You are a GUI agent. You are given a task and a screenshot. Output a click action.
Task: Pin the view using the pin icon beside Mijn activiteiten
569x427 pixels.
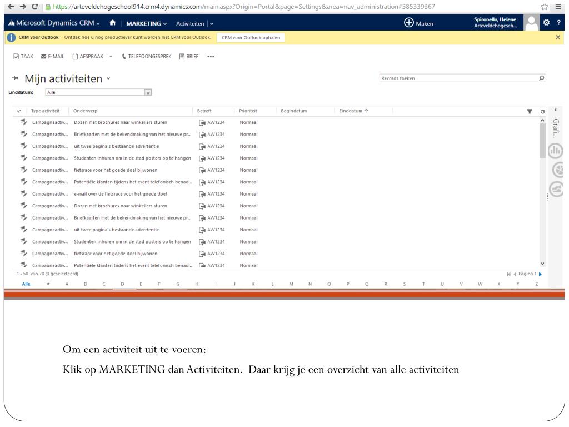(15, 79)
